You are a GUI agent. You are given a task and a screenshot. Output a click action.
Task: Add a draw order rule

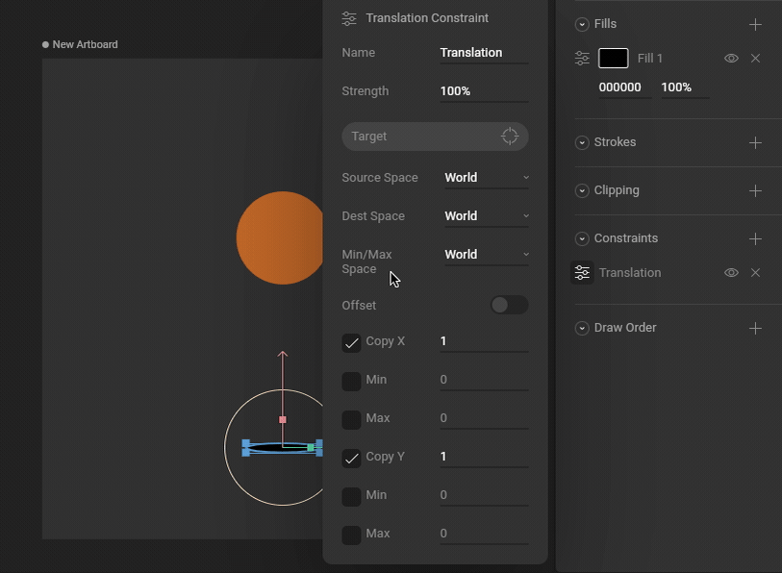coord(755,328)
